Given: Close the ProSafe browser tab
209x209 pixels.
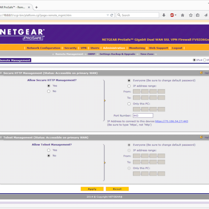Looking at the screenshot, I should [29, 8].
